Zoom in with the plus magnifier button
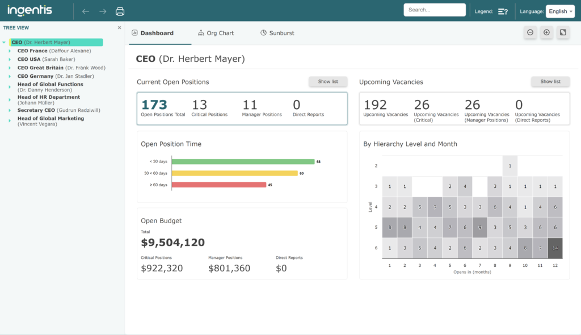The width and height of the screenshot is (581, 335). point(546,32)
